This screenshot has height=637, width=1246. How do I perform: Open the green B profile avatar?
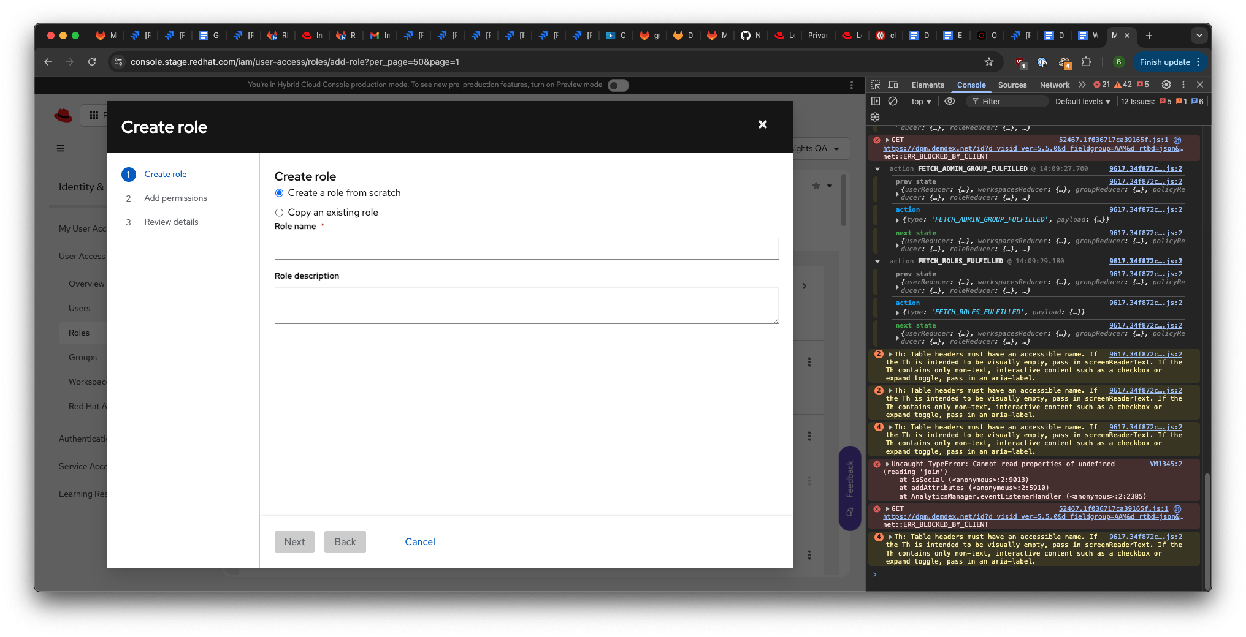pyautogui.click(x=1118, y=62)
